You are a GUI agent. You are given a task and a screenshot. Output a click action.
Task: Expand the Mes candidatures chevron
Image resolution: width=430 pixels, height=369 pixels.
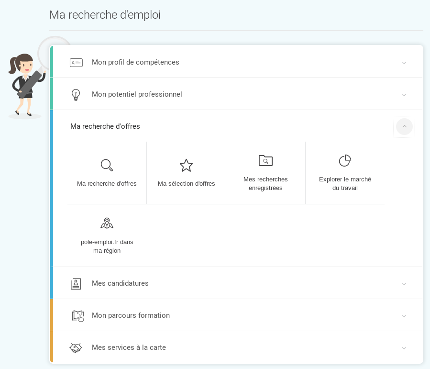(x=404, y=284)
